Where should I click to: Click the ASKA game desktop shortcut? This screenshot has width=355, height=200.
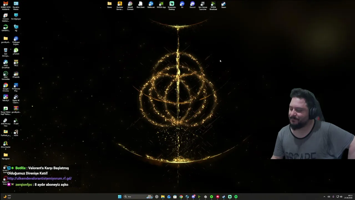pyautogui.click(x=16, y=133)
